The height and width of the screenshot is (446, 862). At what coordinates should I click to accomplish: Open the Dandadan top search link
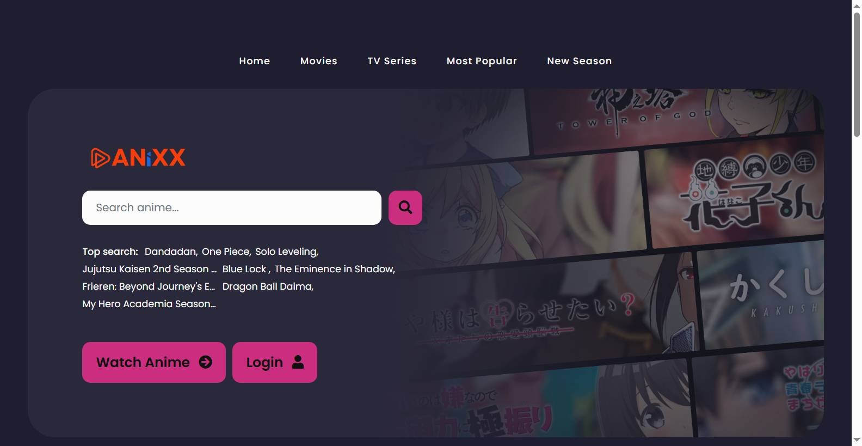(170, 252)
